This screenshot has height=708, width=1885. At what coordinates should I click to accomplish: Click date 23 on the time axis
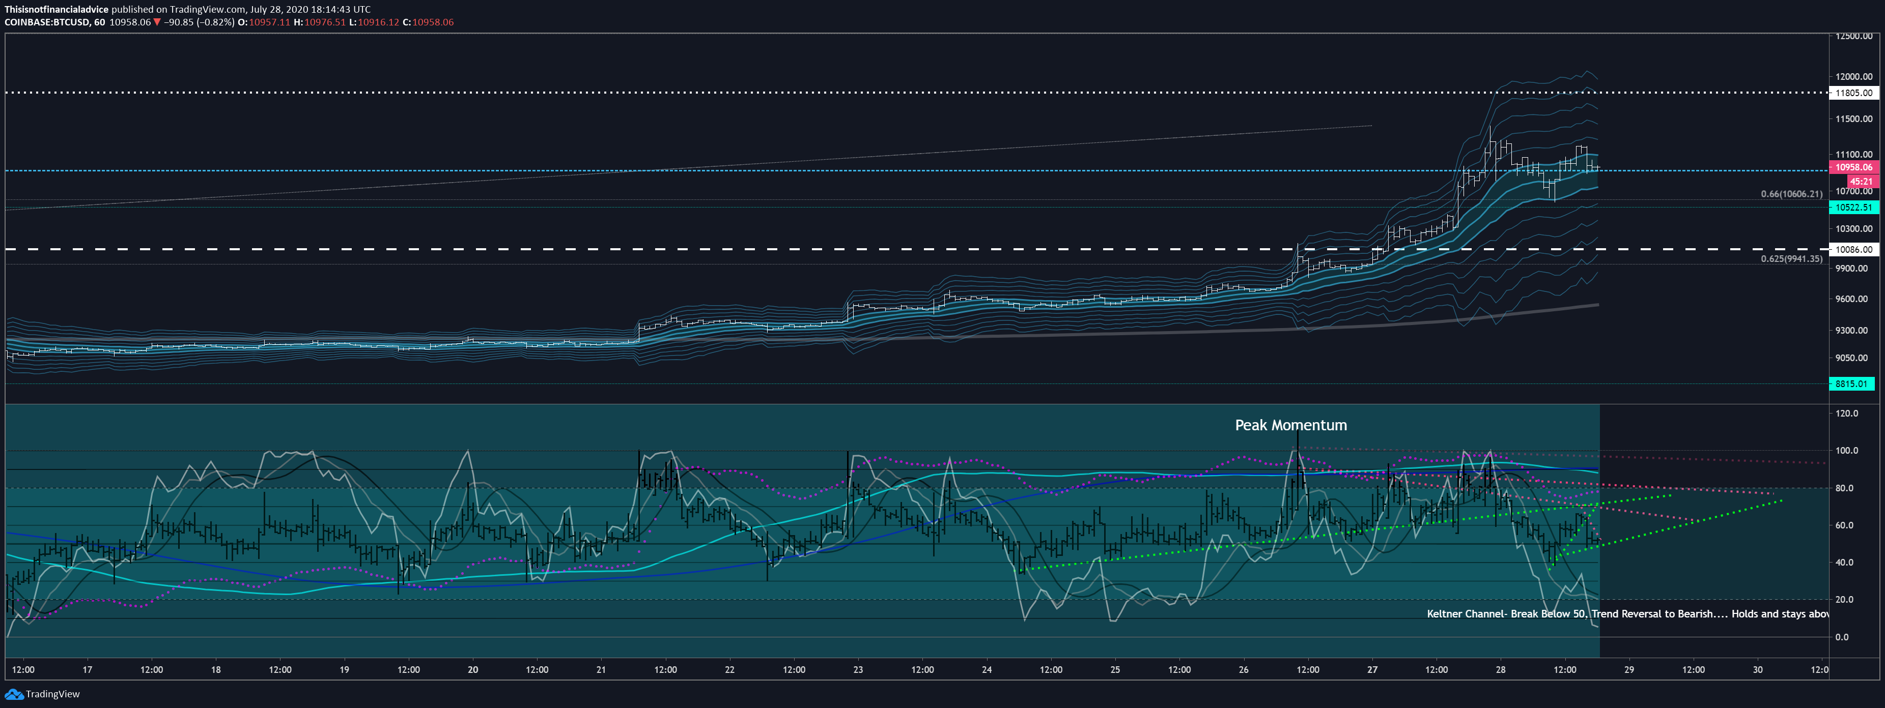pos(858,669)
